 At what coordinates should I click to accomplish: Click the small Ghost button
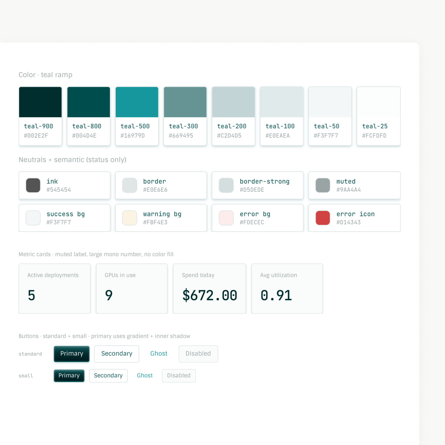point(145,376)
